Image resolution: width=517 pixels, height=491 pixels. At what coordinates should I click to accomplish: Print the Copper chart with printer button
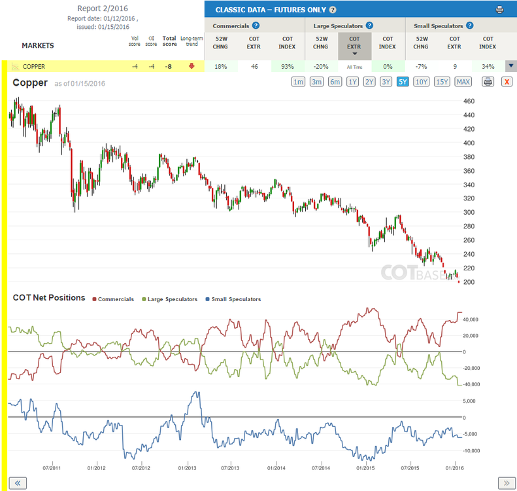point(488,82)
